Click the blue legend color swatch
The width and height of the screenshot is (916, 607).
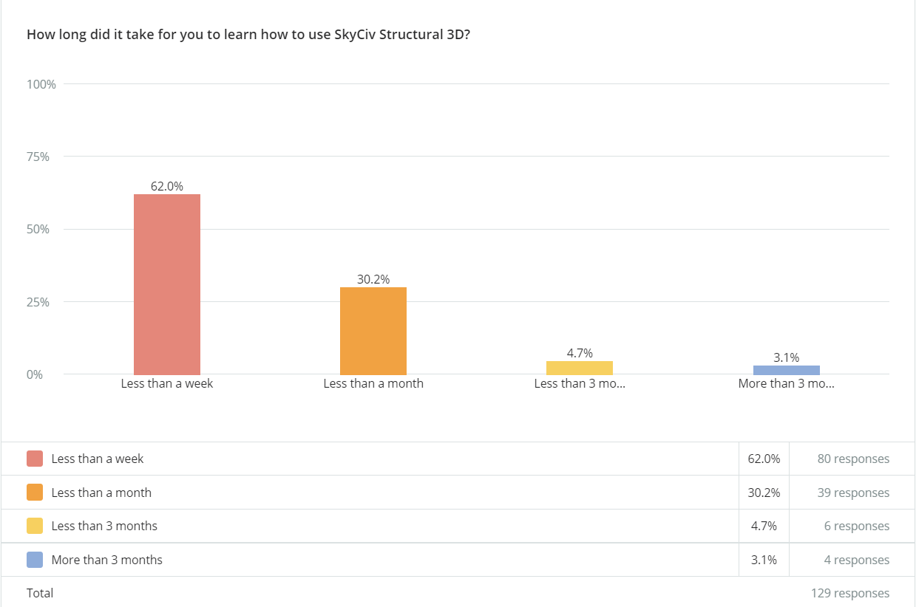point(35,560)
